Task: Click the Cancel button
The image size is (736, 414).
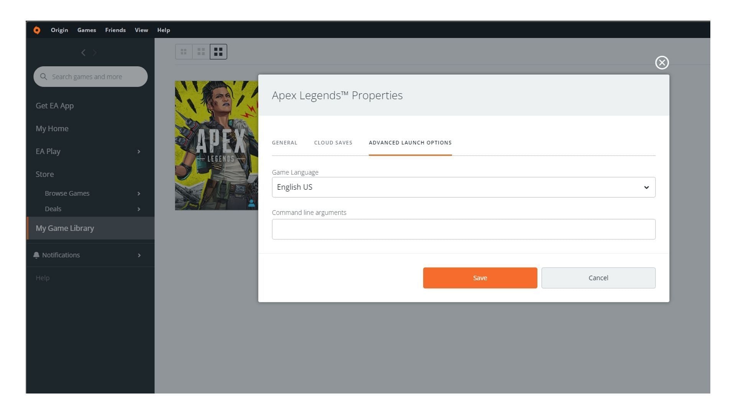Action: pos(598,278)
